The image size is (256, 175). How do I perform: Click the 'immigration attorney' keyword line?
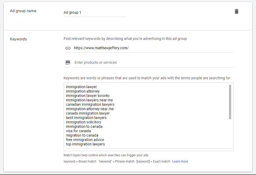[x=83, y=91]
